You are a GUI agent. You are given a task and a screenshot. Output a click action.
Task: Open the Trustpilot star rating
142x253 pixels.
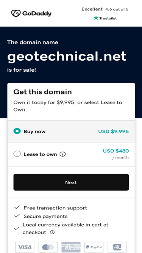[x=105, y=18]
